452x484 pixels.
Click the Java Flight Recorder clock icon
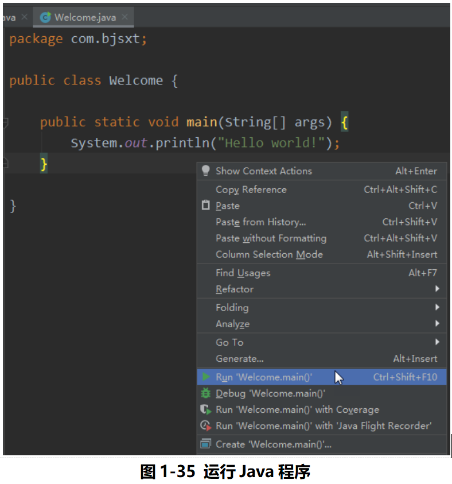(x=206, y=425)
